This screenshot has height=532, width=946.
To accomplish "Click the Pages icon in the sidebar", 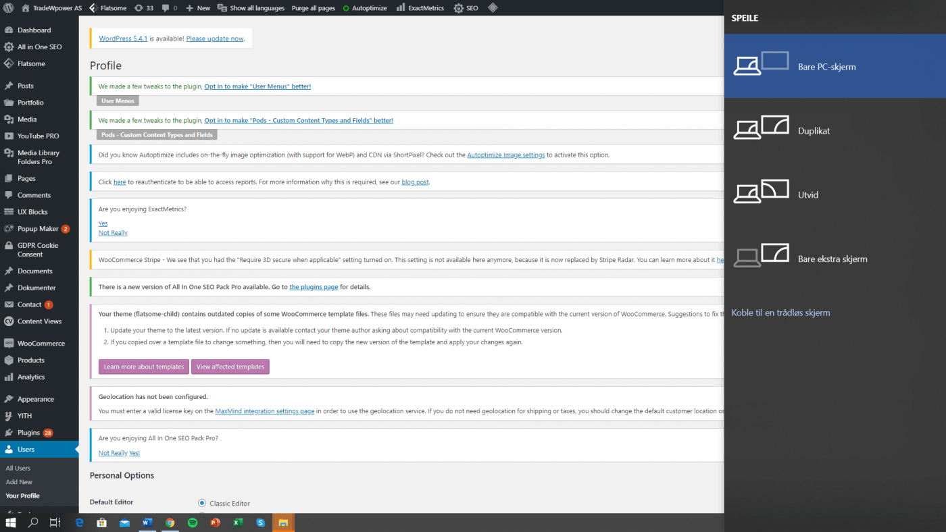I will (x=9, y=178).
